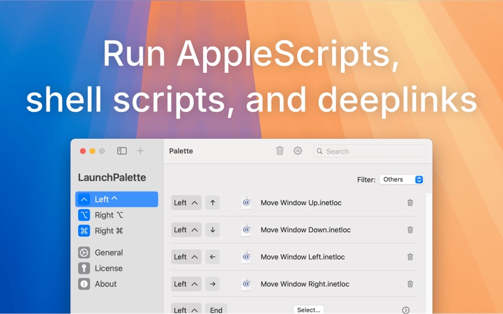Add a new palette with plus icon
Image resolution: width=503 pixels, height=314 pixels.
coord(140,151)
